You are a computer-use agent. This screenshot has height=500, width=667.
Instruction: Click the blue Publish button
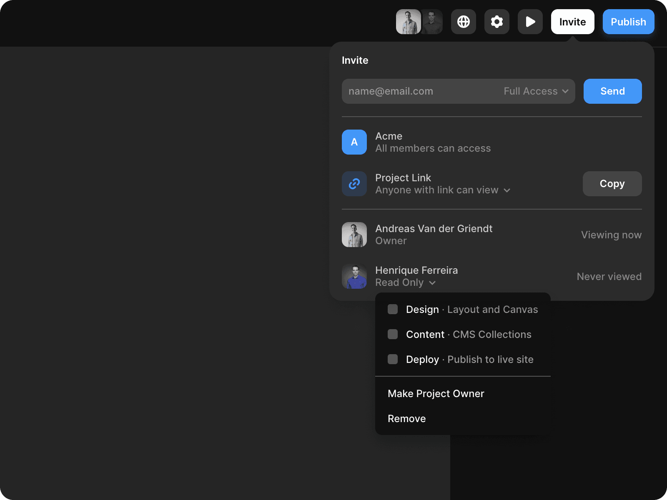628,22
